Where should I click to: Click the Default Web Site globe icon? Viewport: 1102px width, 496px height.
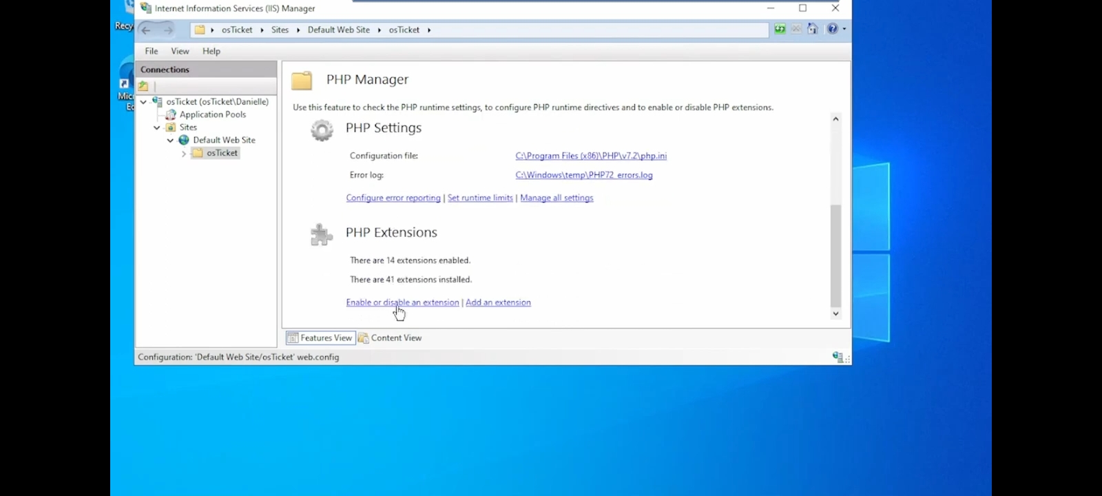(x=184, y=140)
